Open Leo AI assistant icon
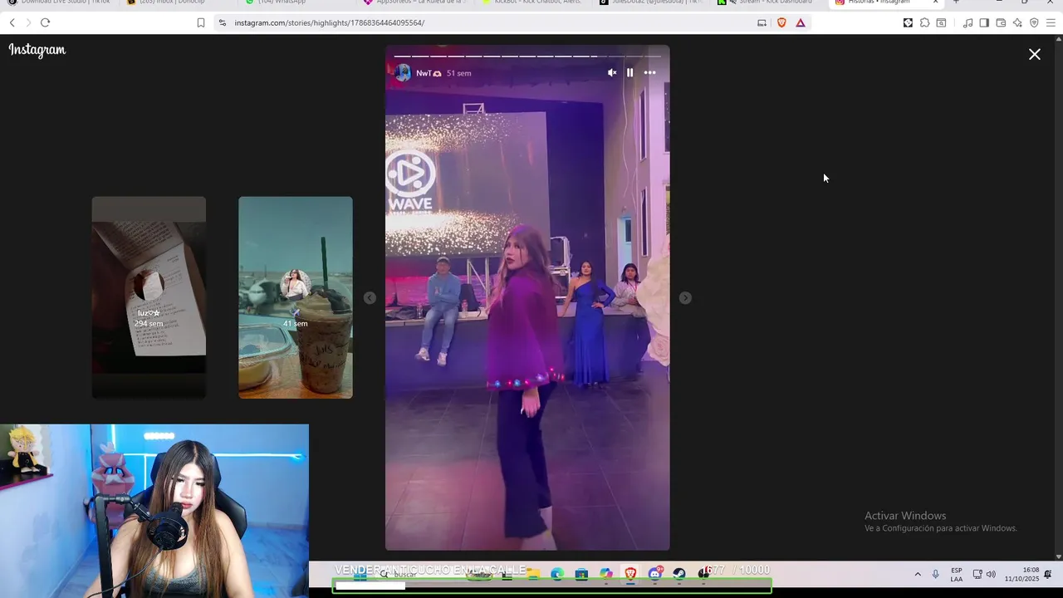 pyautogui.click(x=1017, y=22)
